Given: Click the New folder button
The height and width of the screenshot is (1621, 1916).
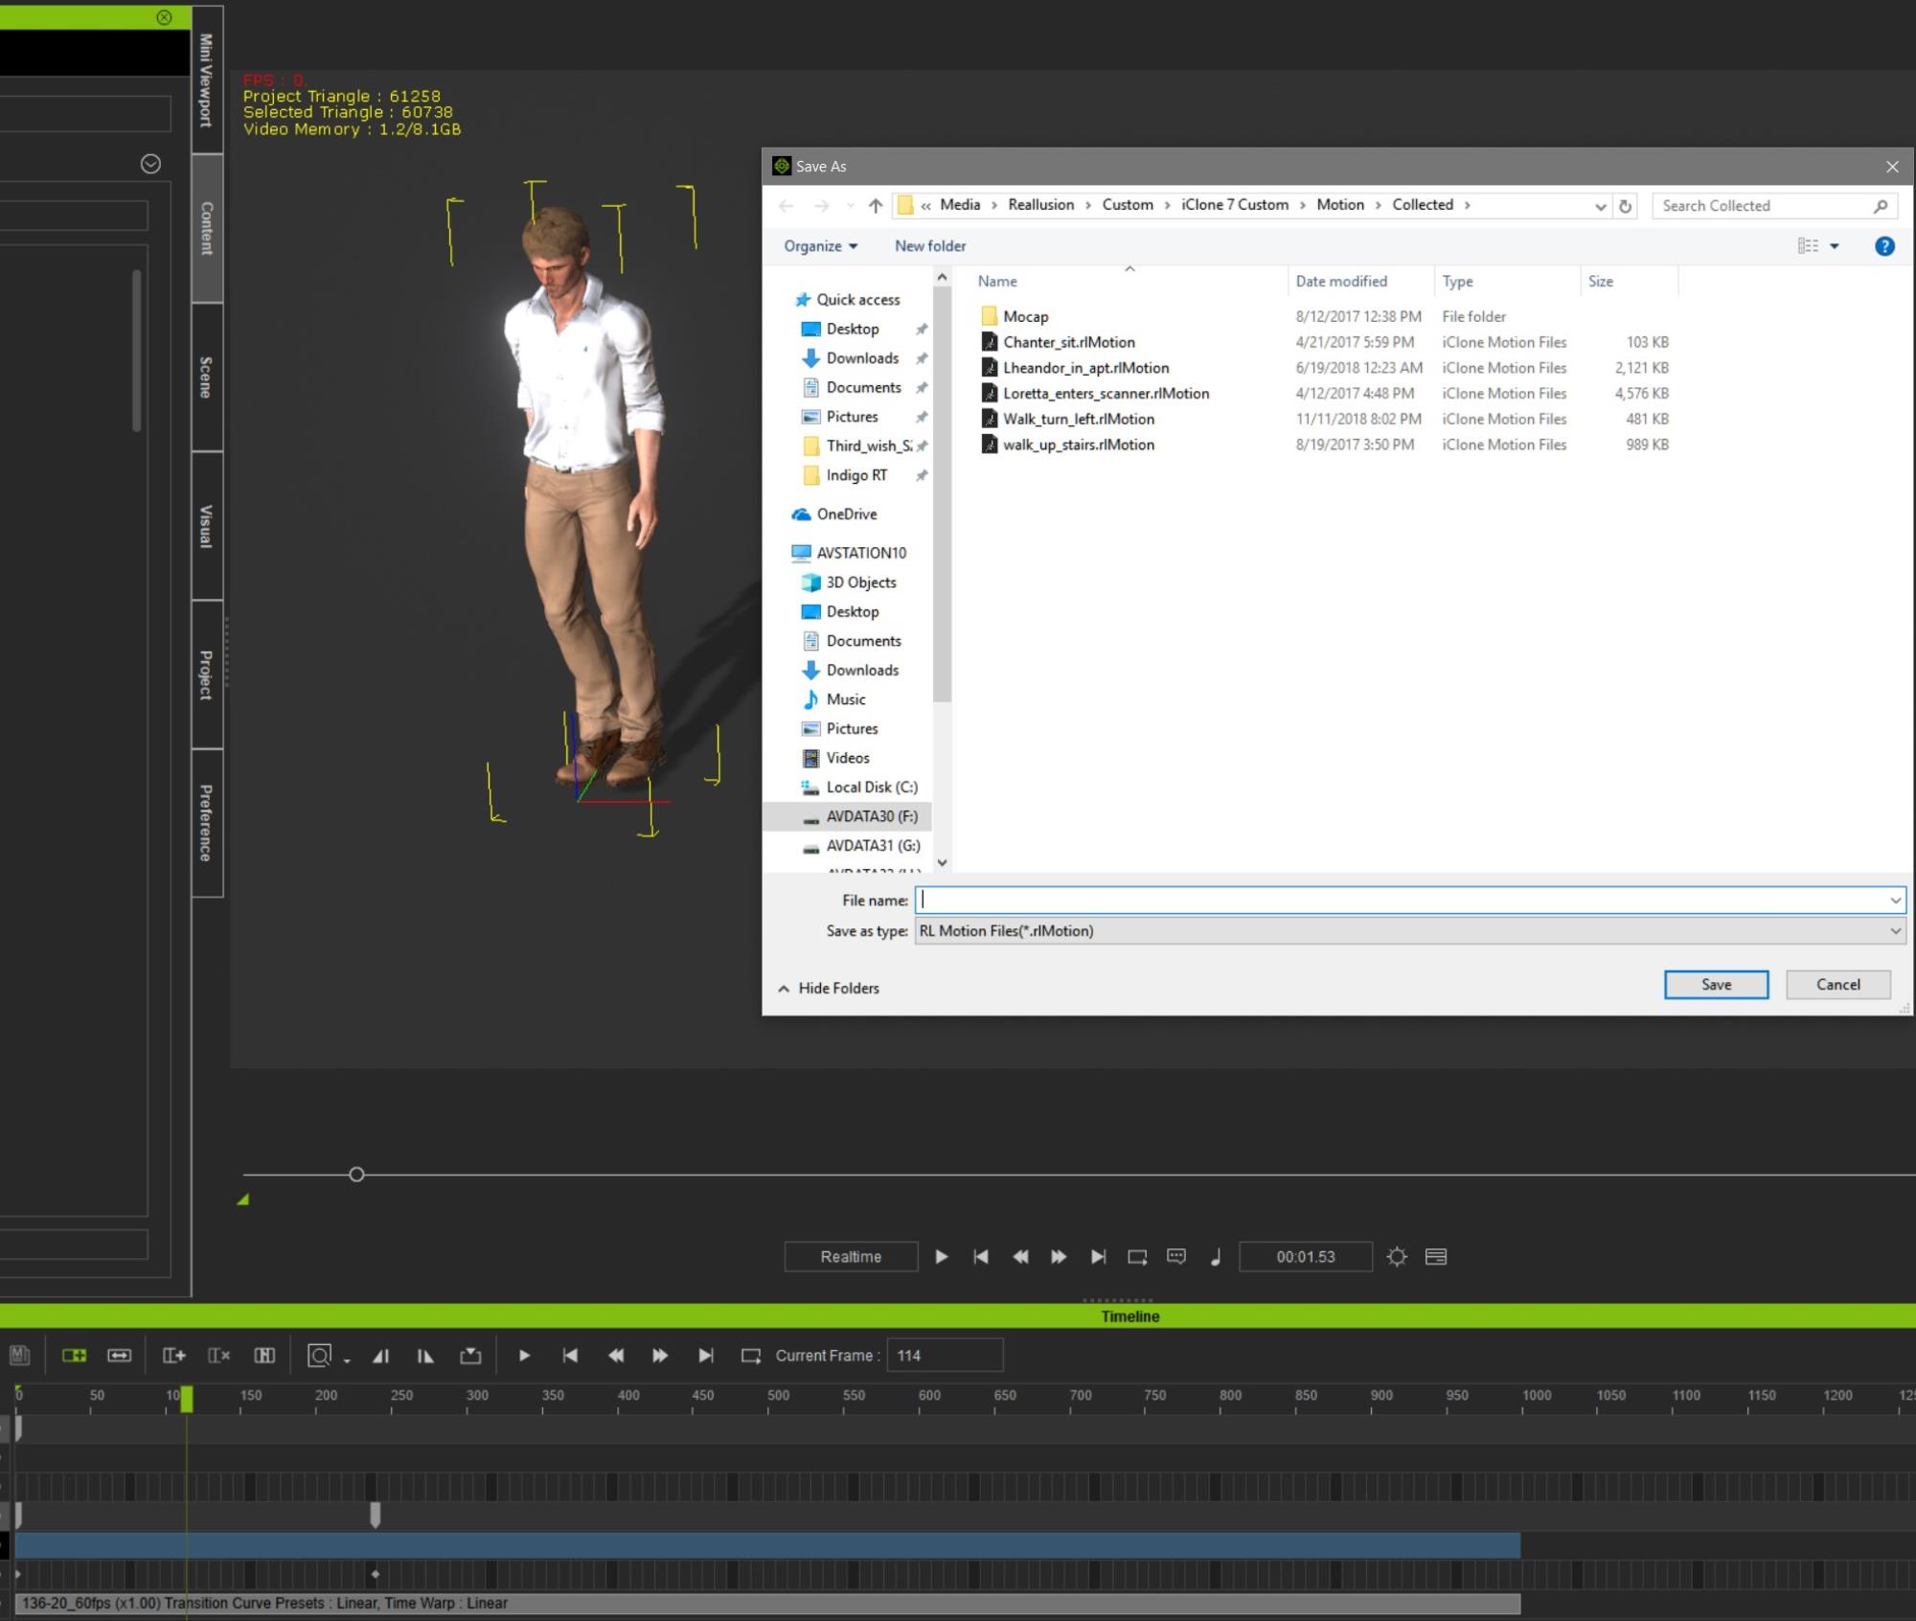Looking at the screenshot, I should (930, 246).
